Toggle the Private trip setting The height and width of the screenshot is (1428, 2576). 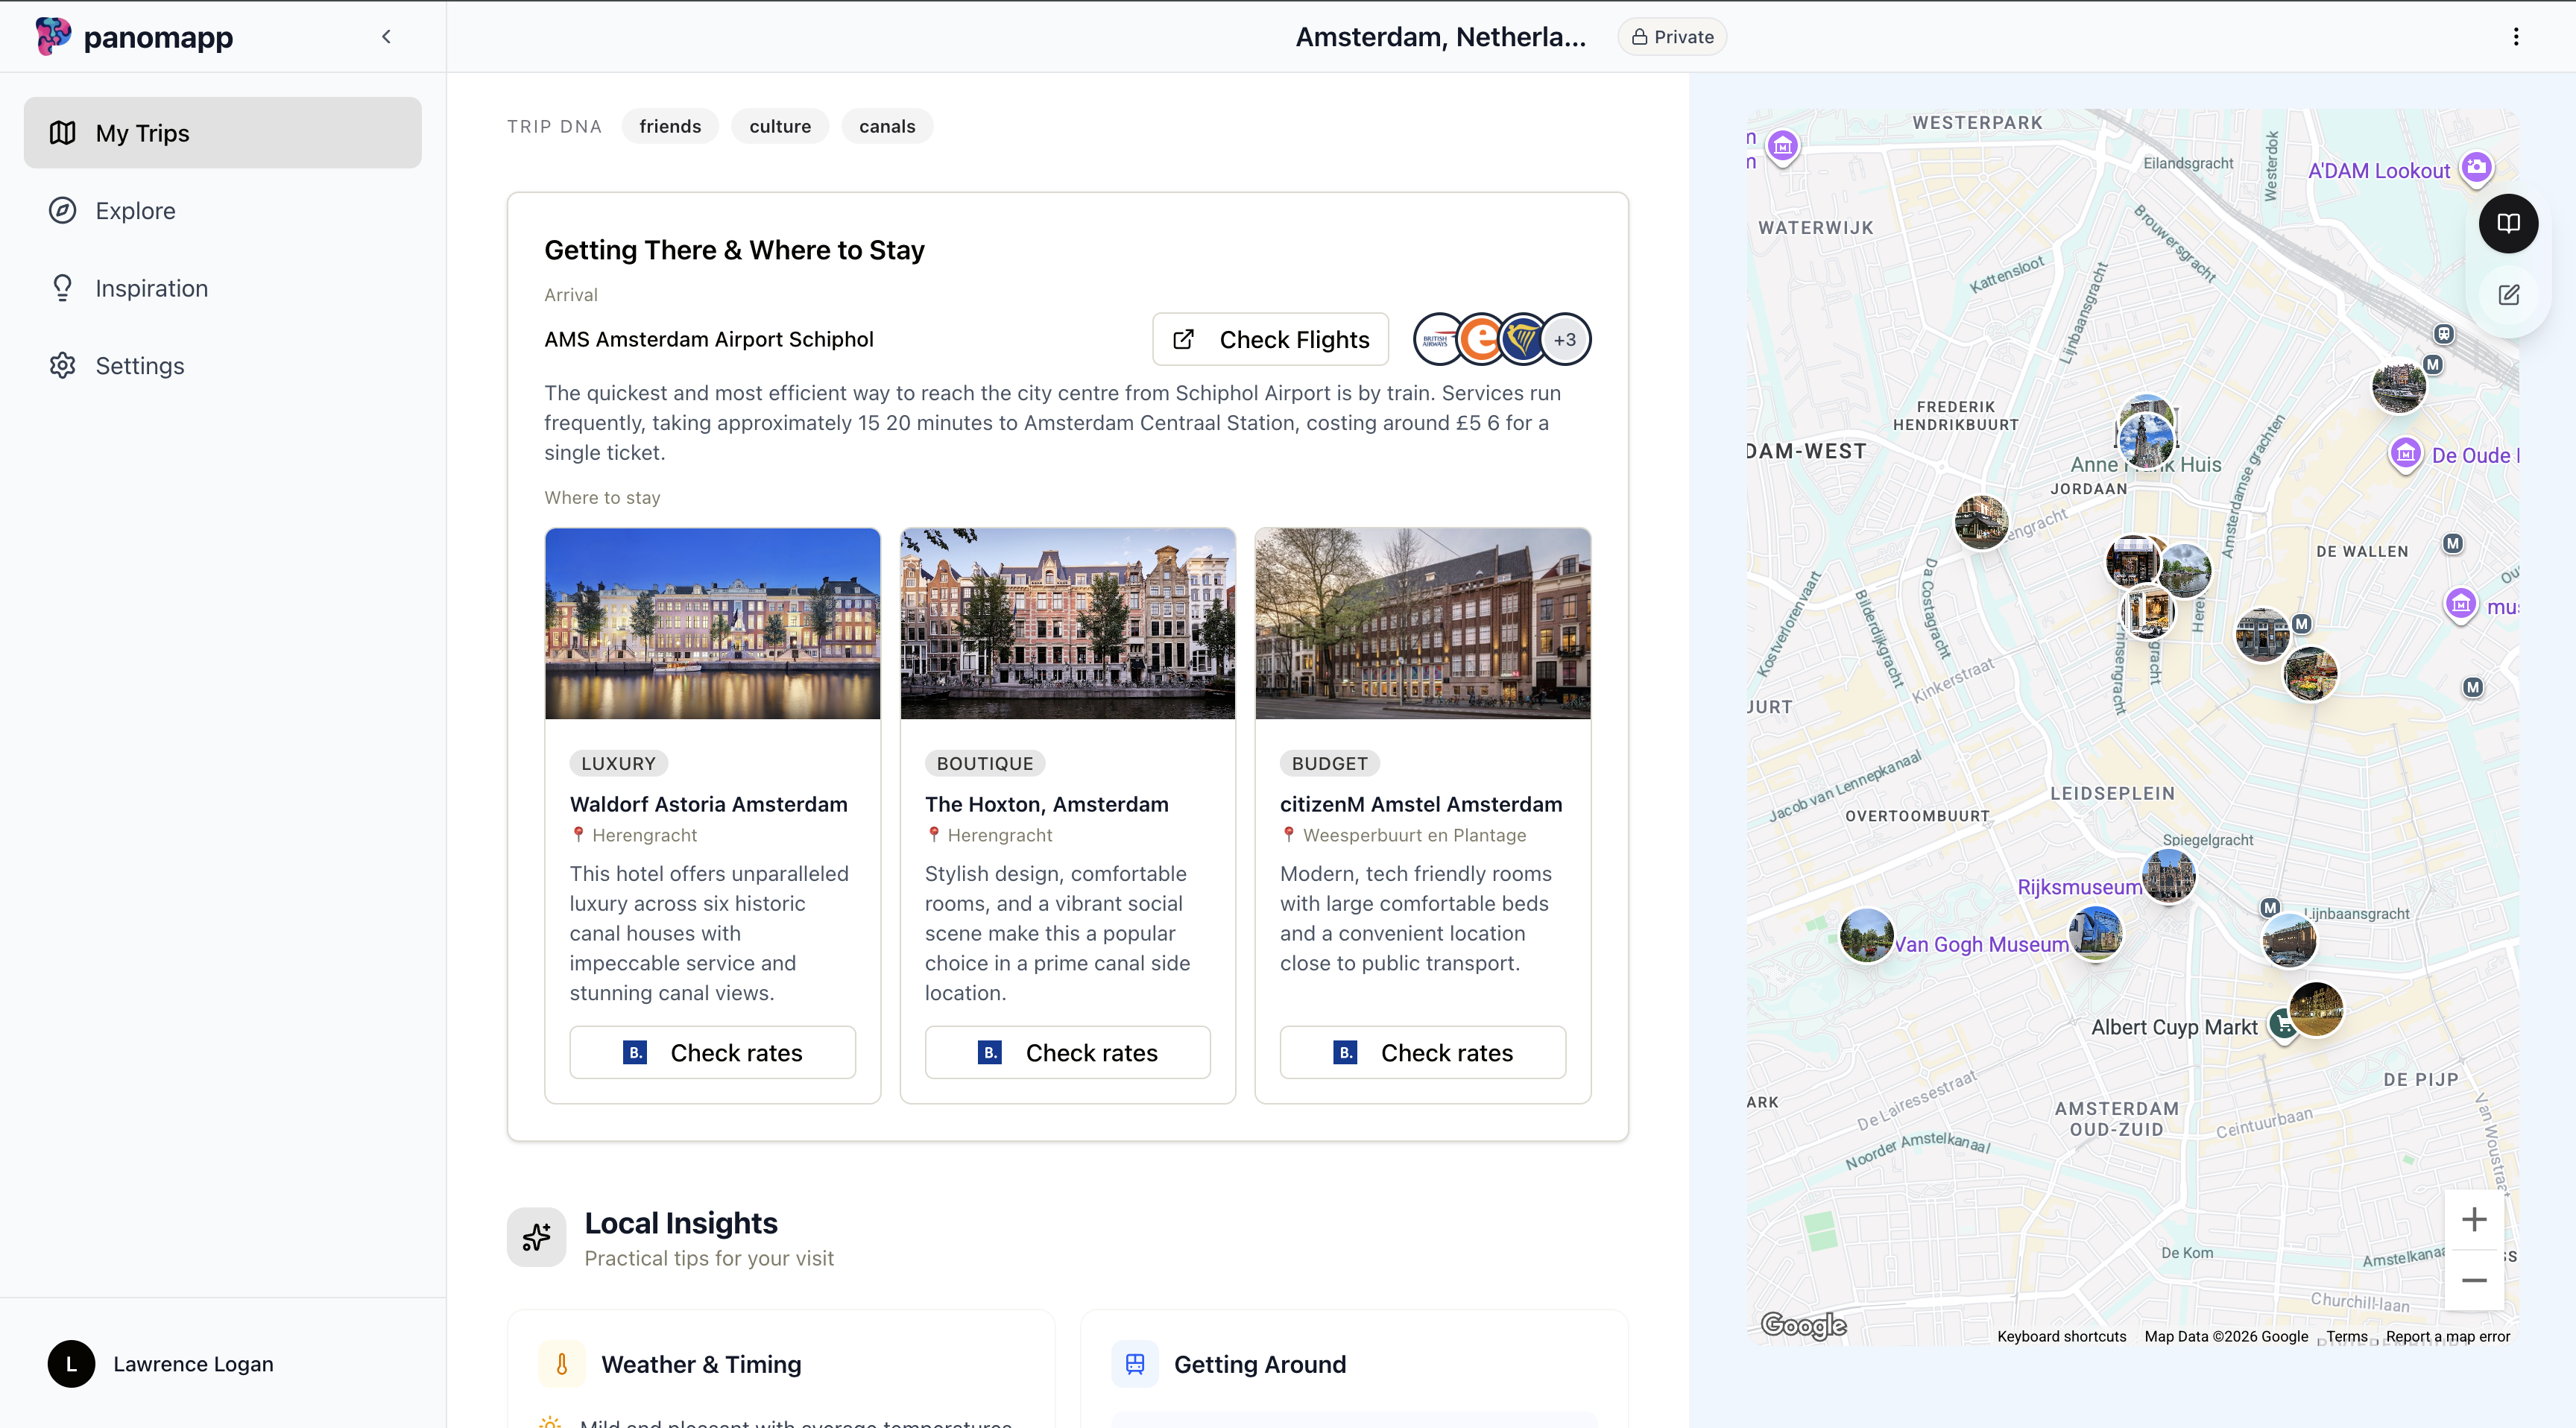(1671, 36)
